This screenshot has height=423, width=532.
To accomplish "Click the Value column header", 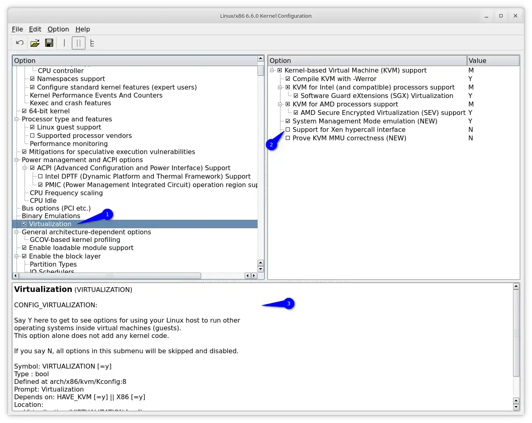I will pyautogui.click(x=493, y=60).
